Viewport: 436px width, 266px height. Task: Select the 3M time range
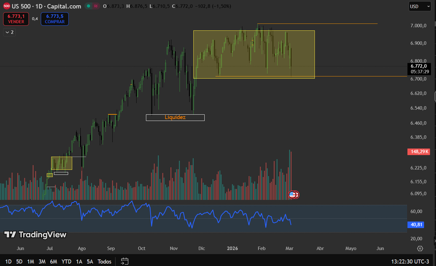pyautogui.click(x=42, y=261)
